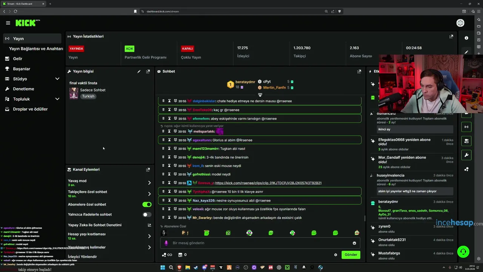The width and height of the screenshot is (483, 272).
Task: Pop out the Yayın bilgisi panel
Action: click(148, 71)
